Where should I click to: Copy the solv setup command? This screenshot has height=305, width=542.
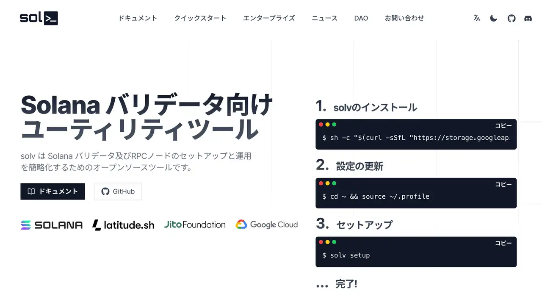click(x=503, y=243)
